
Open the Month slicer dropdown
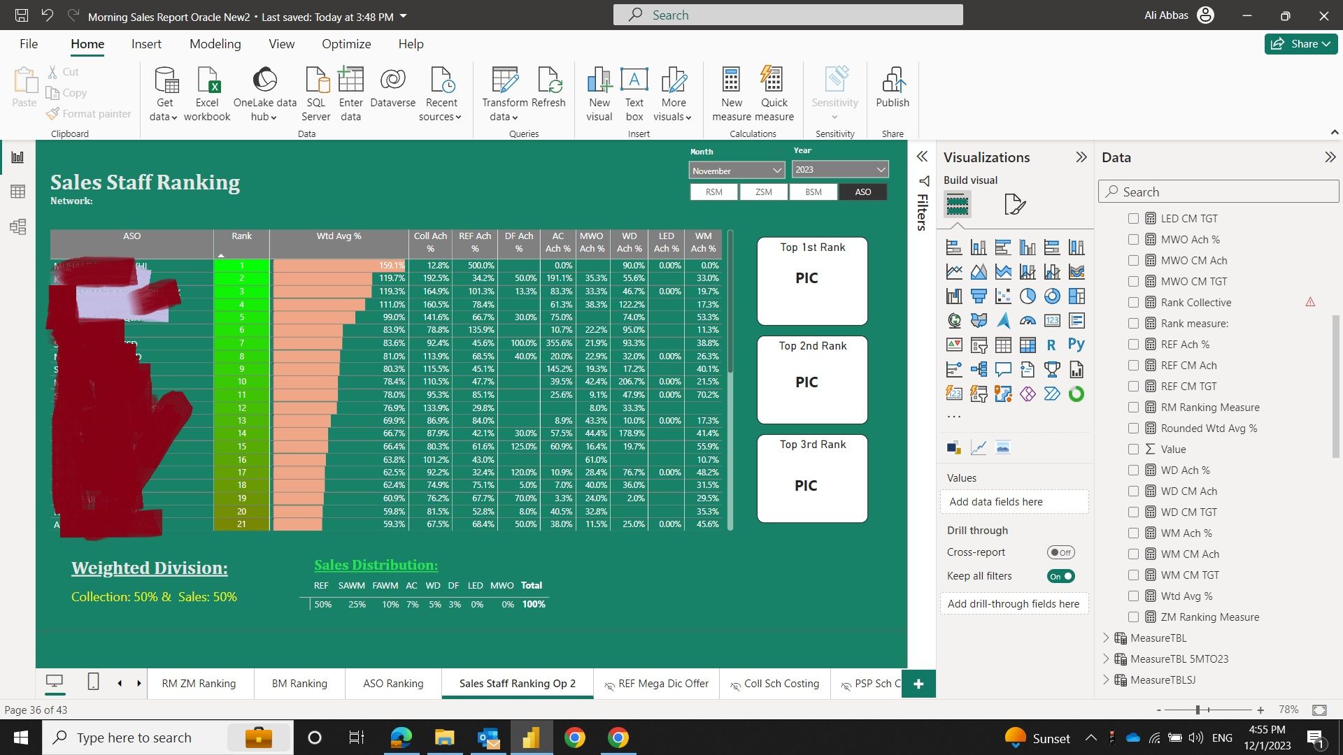(737, 171)
